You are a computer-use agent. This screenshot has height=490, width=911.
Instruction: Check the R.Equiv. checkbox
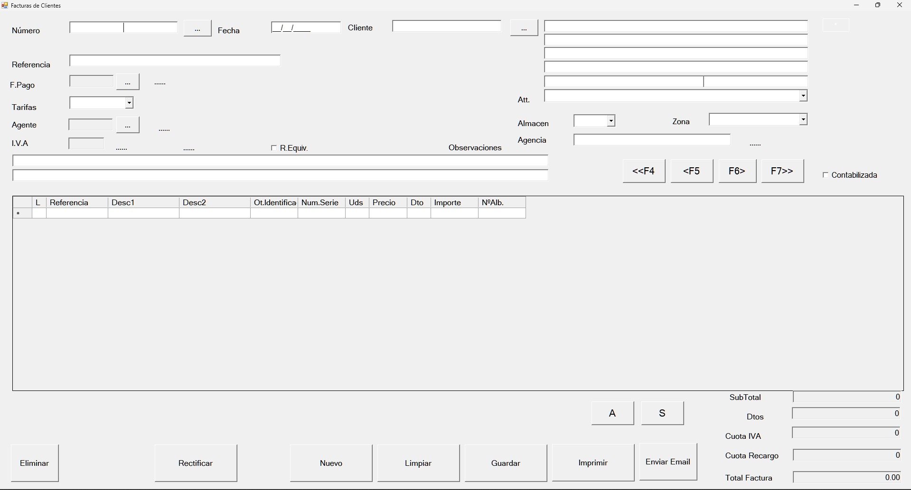[274, 148]
